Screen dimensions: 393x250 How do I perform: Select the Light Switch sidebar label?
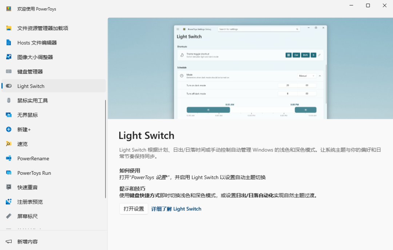[x=31, y=86]
